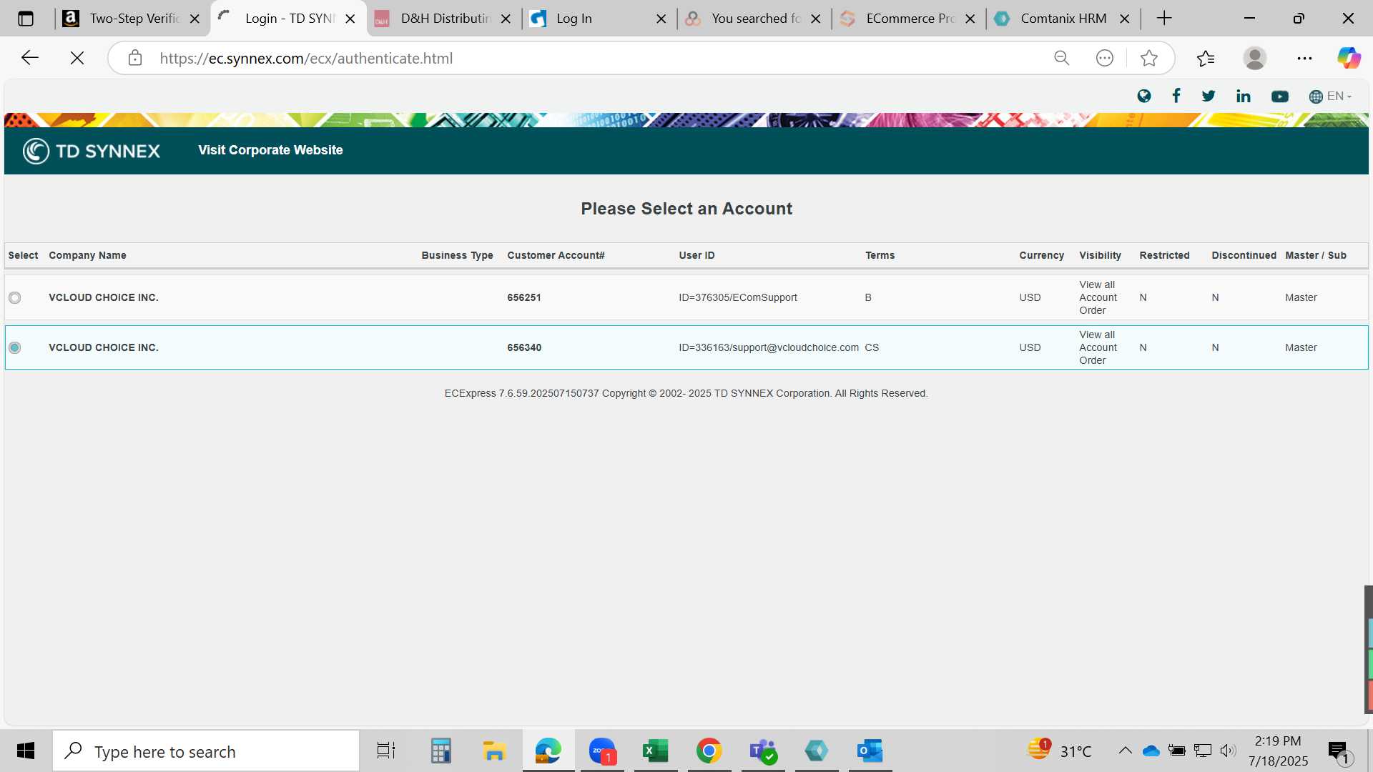1373x772 pixels.
Task: Select the radio button for account 656251
Action: [15, 297]
